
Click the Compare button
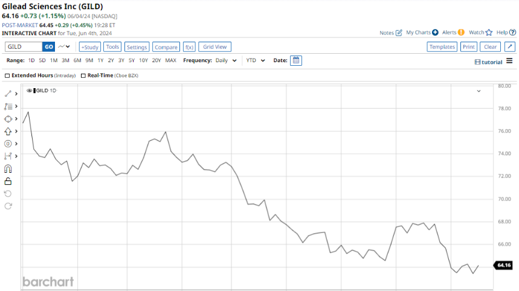(166, 47)
